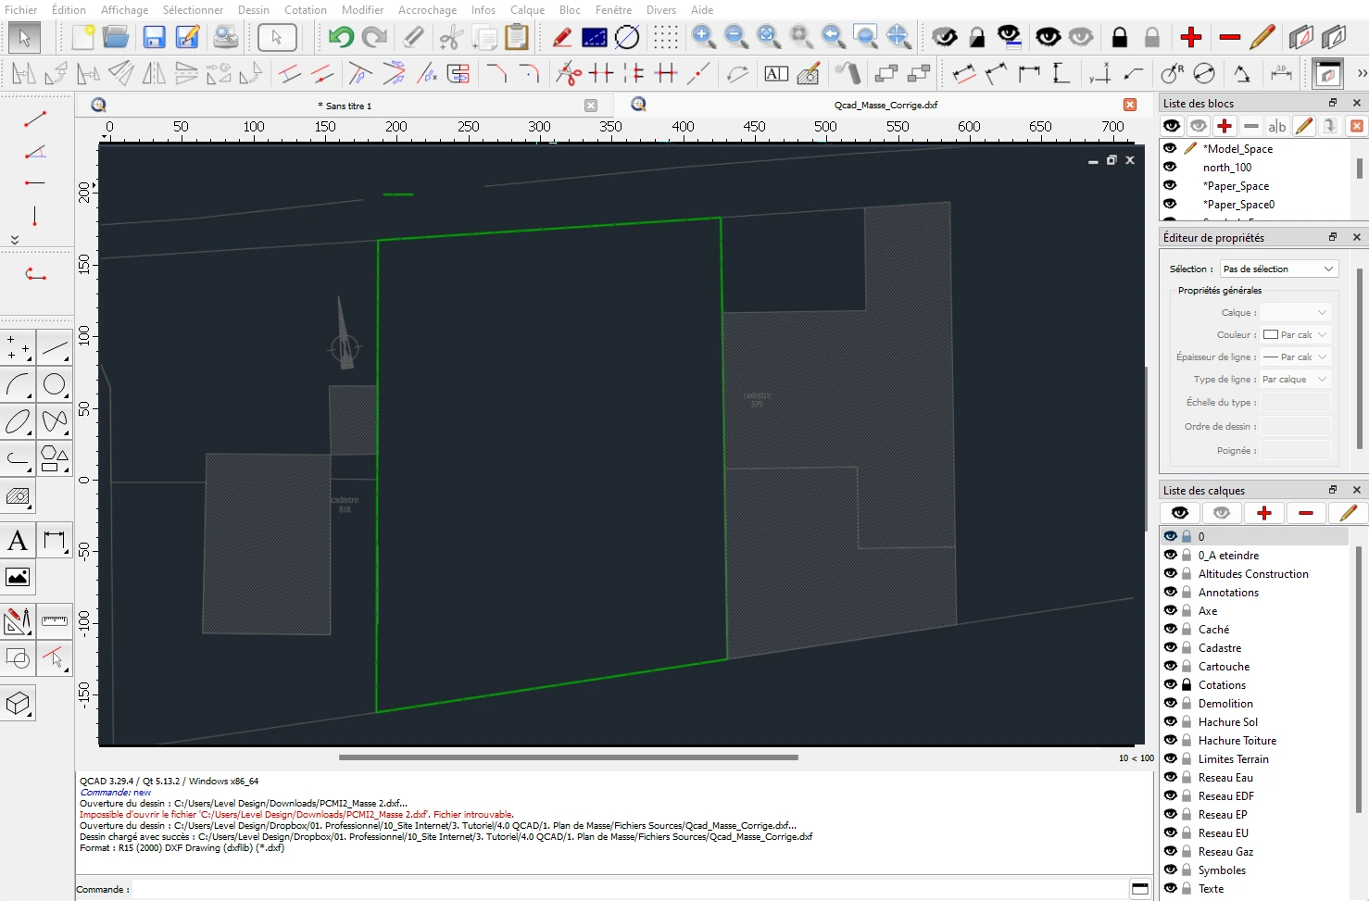Screen dimensions: 1369x901
Task: Toggle visibility of the north_100 block
Action: pos(1170,167)
